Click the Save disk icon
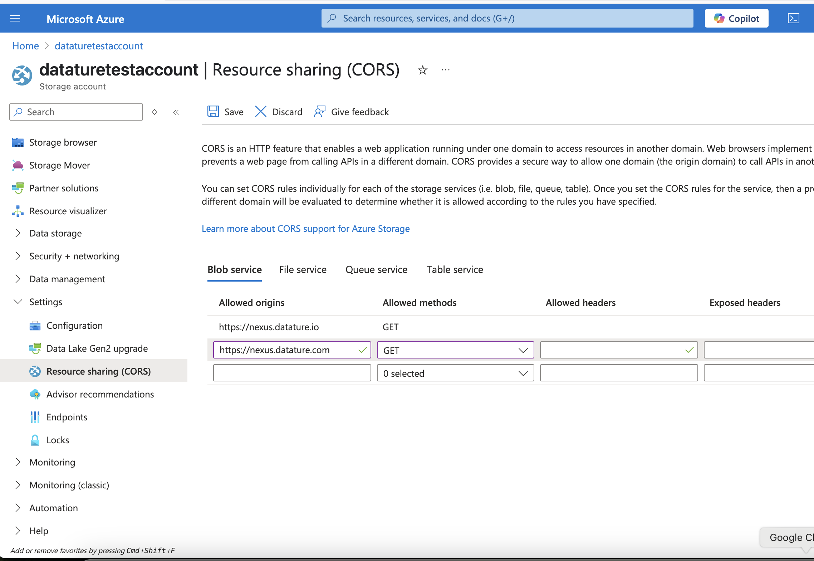 click(213, 112)
